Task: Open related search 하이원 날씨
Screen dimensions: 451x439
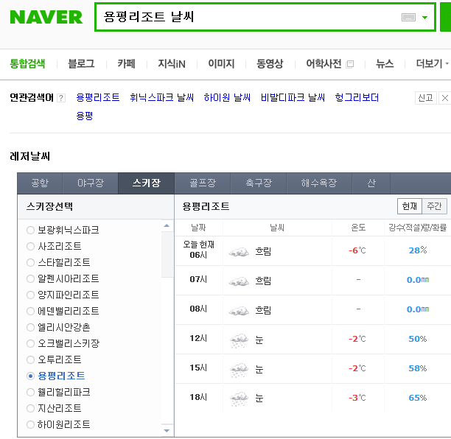Action: coord(227,97)
